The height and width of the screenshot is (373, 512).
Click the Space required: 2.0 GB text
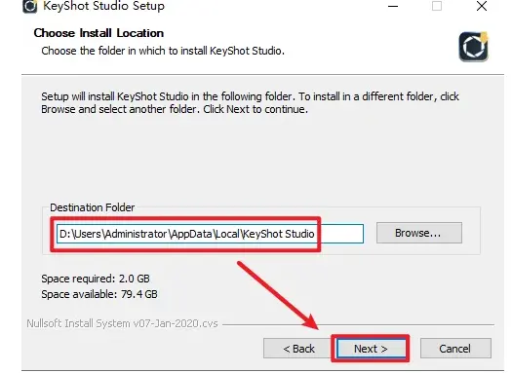tap(96, 279)
